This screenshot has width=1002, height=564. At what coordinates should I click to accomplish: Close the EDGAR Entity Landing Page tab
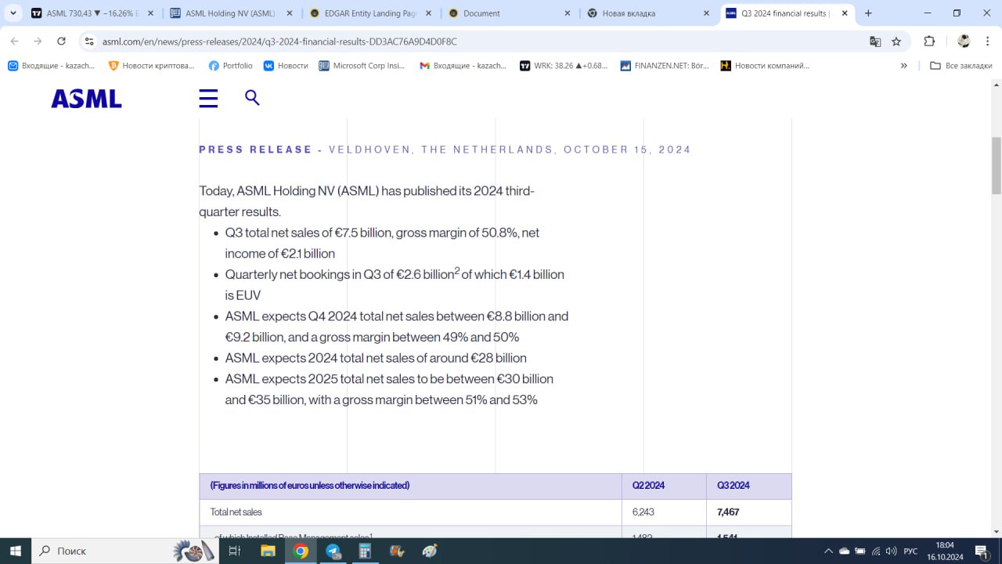429,13
